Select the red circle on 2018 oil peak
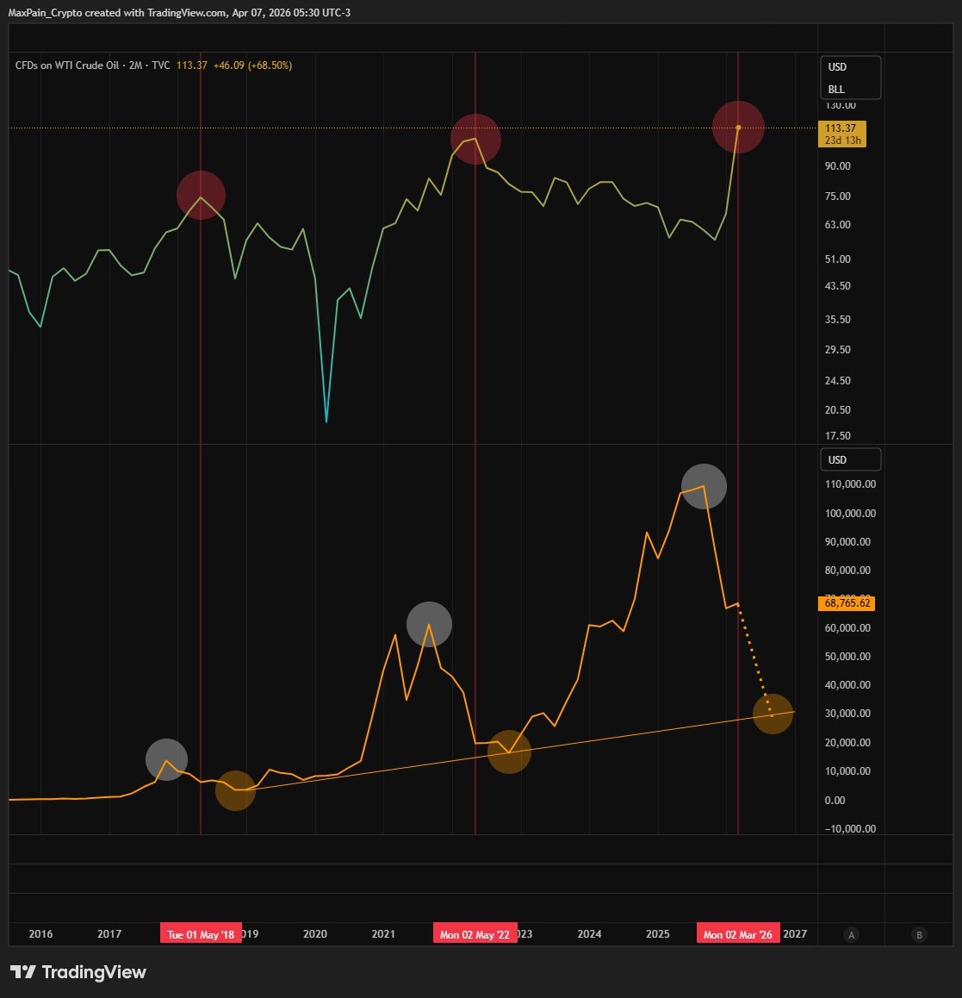This screenshot has width=962, height=998. 201,196
